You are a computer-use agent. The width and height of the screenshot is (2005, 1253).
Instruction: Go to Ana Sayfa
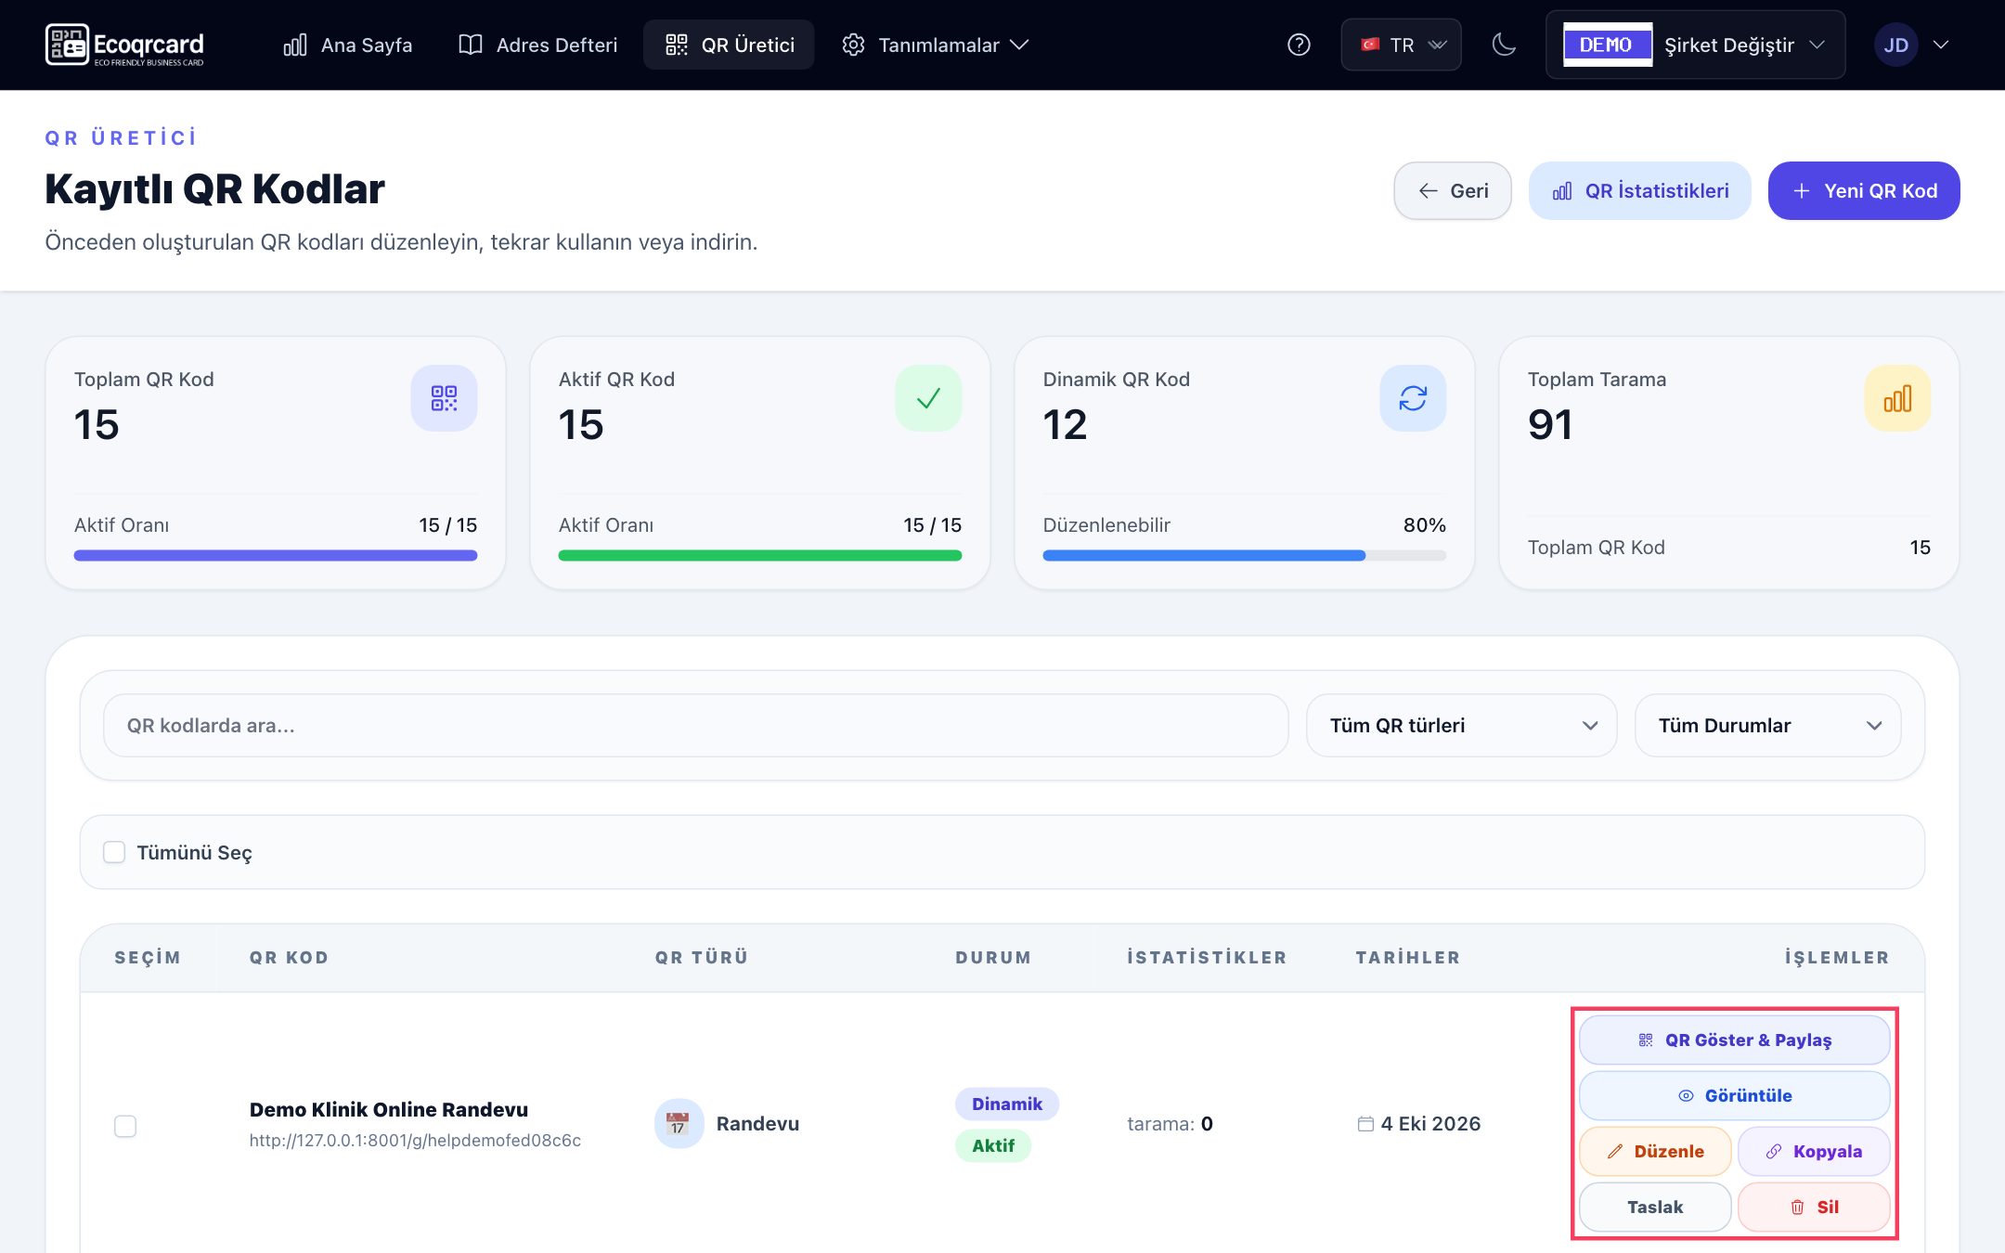[x=348, y=45]
